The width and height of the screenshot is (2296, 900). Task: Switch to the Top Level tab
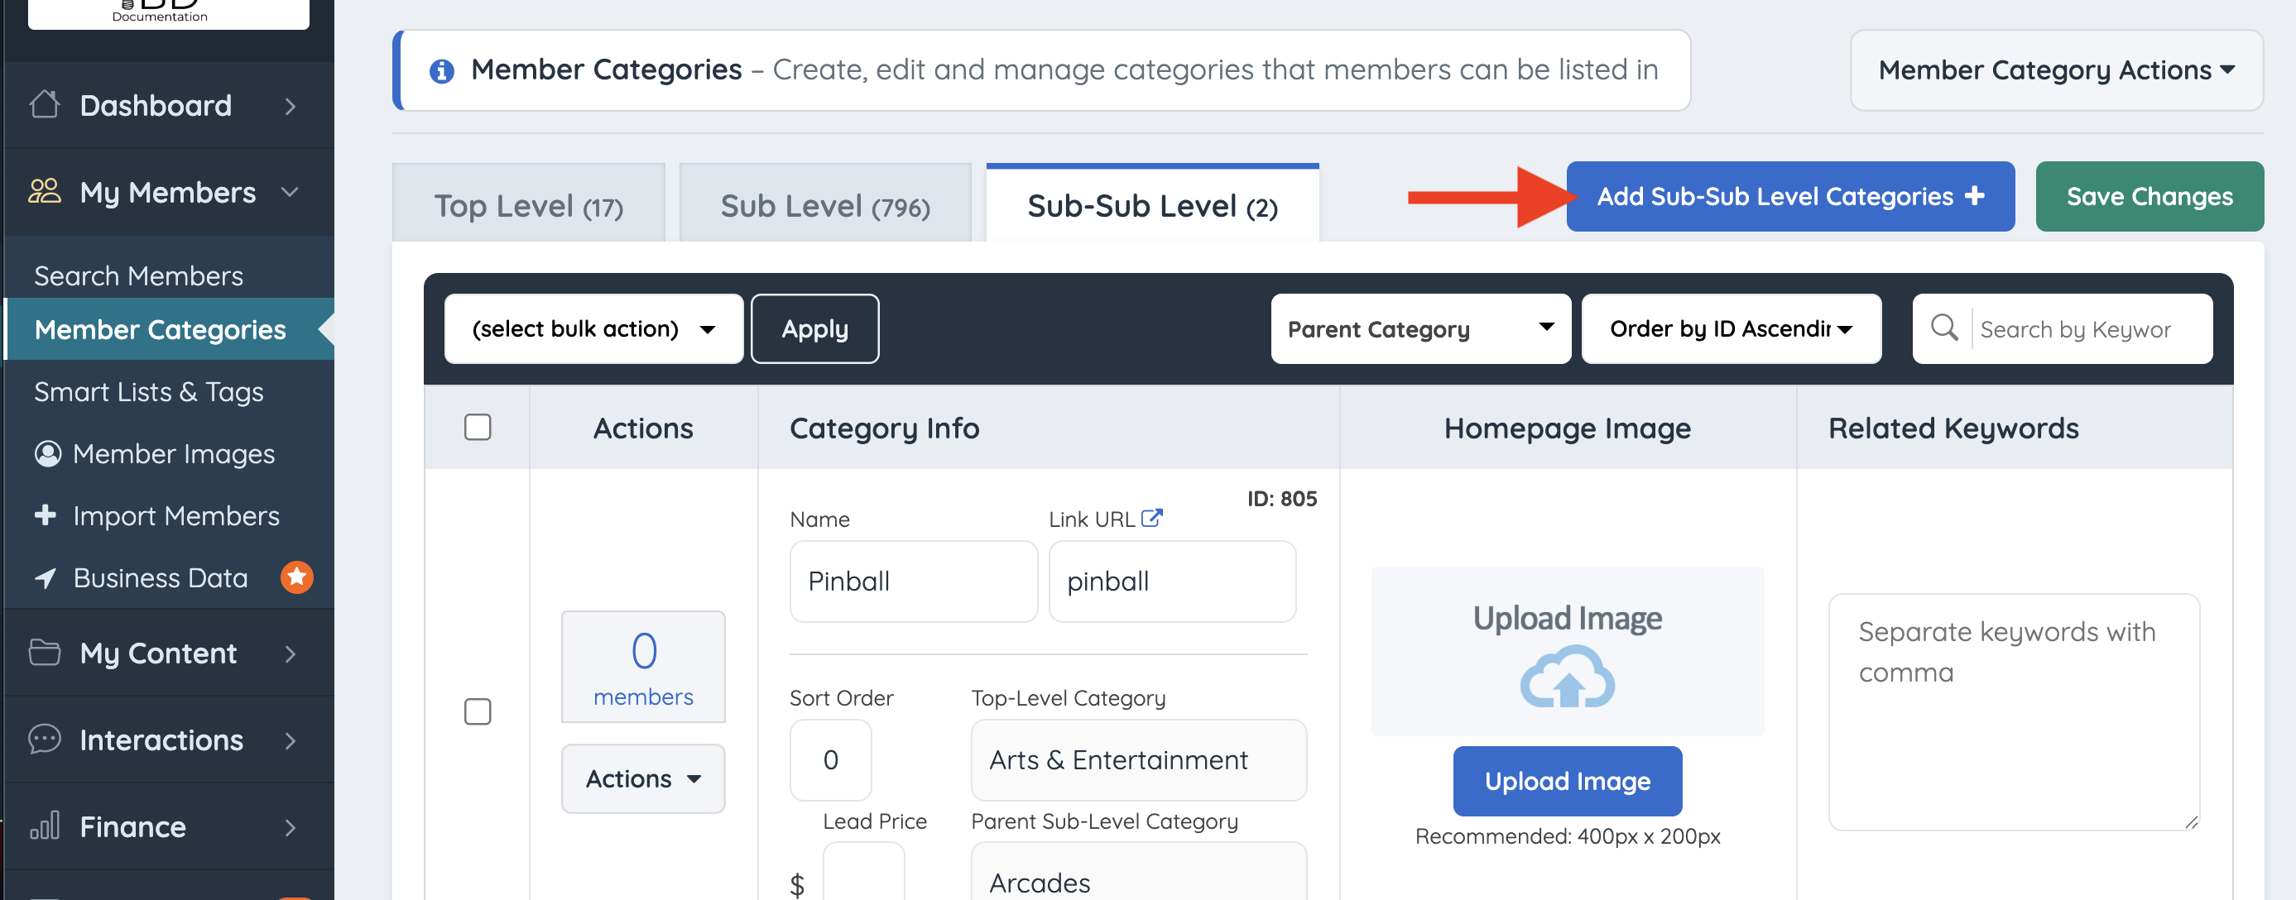tap(529, 206)
